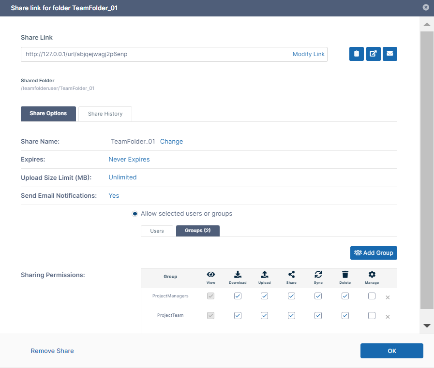The height and width of the screenshot is (368, 434).
Task: Remove ProjectTeam group with X icon
Action: [x=388, y=317]
